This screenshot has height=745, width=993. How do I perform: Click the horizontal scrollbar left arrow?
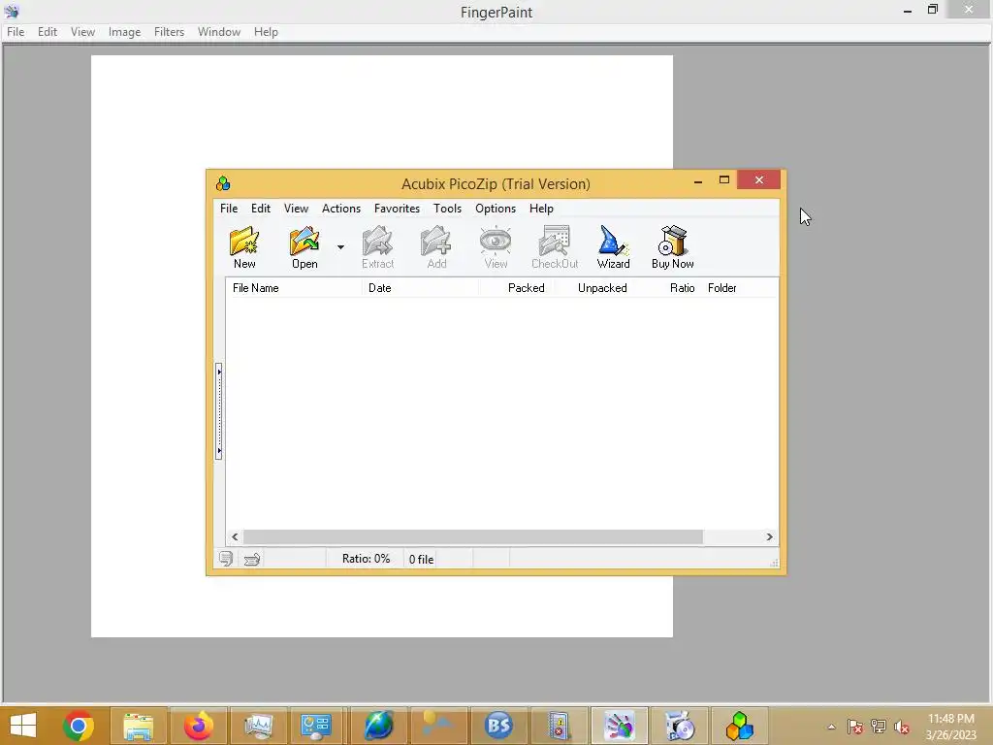235,536
